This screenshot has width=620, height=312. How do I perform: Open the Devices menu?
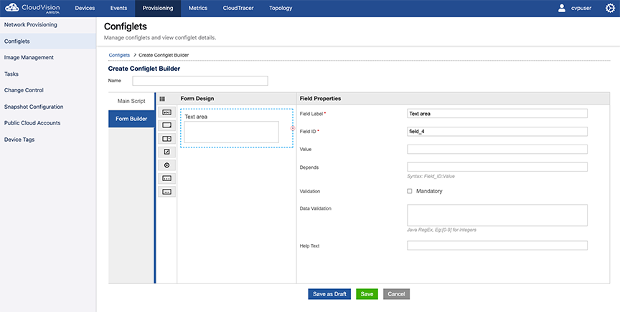pyautogui.click(x=85, y=8)
